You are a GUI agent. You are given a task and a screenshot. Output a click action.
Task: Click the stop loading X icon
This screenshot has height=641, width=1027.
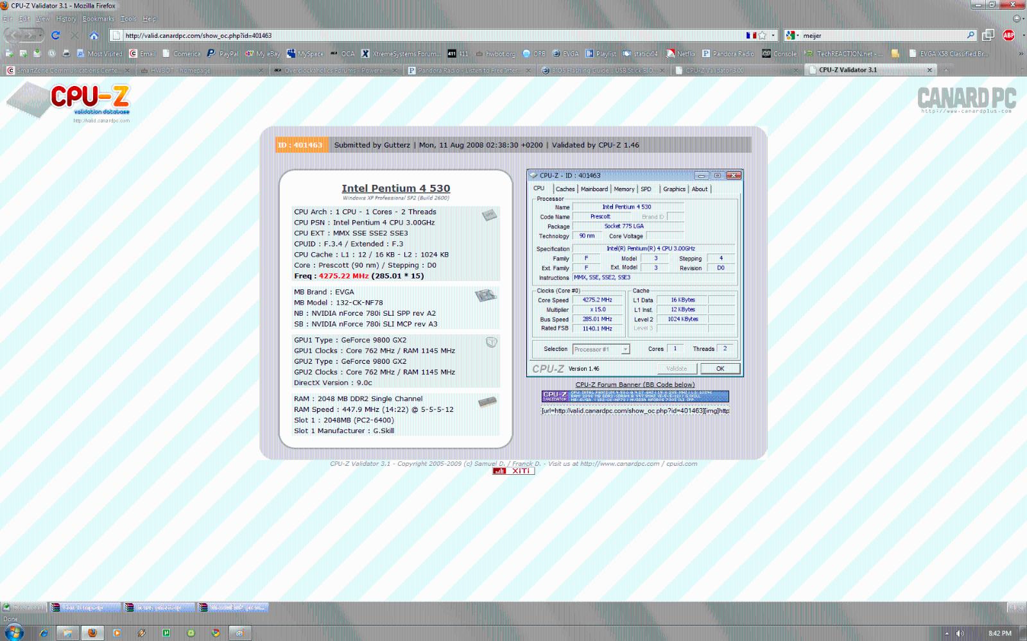(74, 35)
